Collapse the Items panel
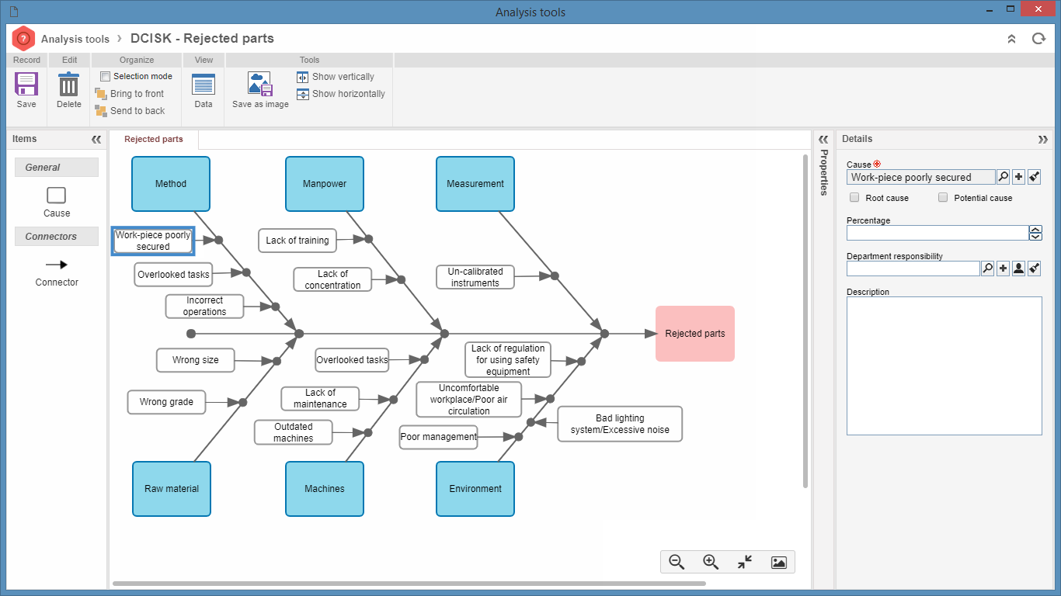1061x596 pixels. [x=96, y=140]
